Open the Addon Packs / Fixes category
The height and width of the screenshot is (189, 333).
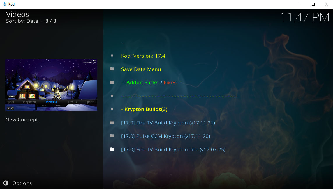tap(151, 82)
